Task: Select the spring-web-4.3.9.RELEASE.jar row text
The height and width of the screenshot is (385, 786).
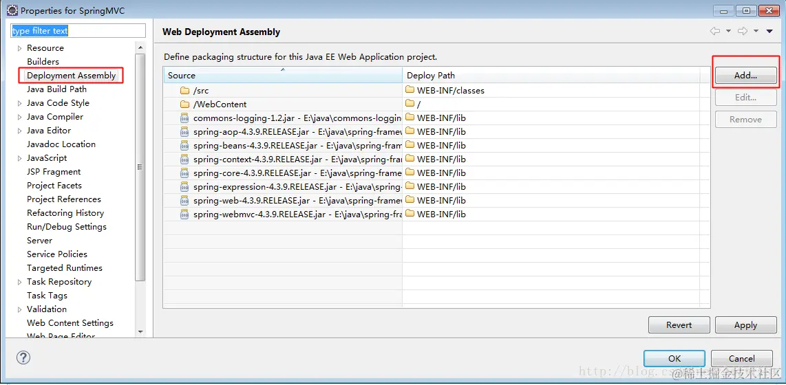Action: tap(297, 201)
